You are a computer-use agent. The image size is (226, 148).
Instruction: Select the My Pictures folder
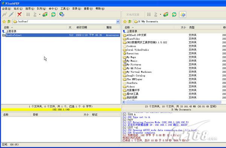coord(132,64)
